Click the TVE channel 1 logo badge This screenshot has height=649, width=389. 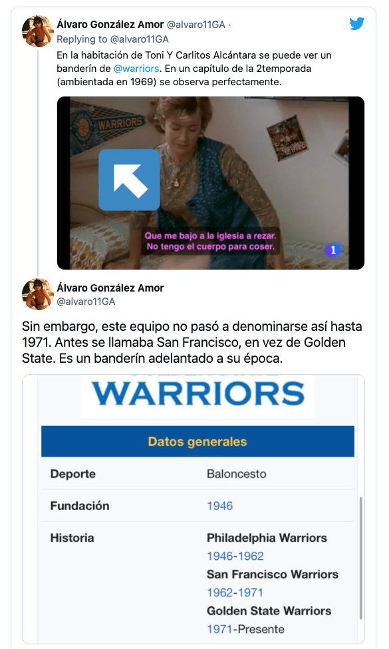[332, 250]
